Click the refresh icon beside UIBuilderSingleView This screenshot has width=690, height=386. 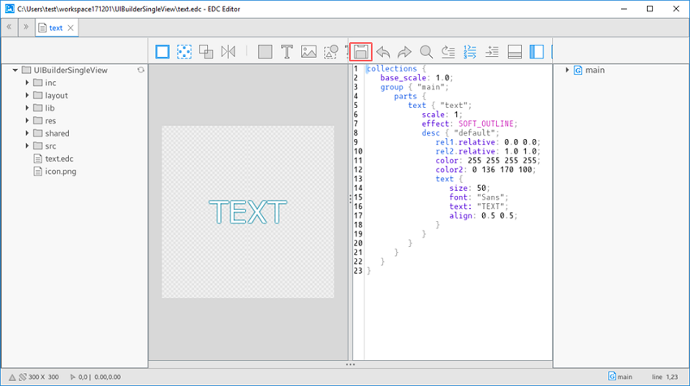140,71
